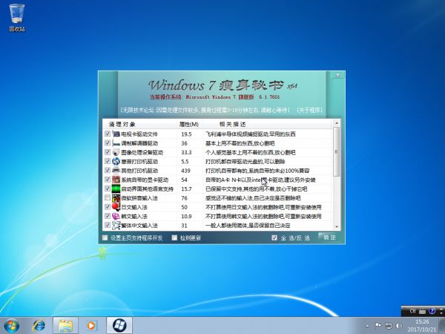Select the Windows 7 瘦身秘书 taskbar button
445x334 pixels.
click(119, 326)
